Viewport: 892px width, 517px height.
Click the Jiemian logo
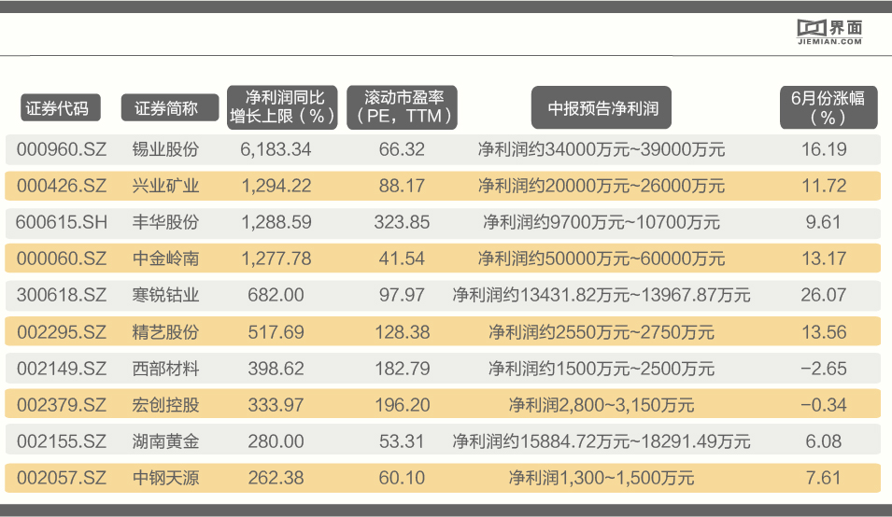tap(829, 33)
